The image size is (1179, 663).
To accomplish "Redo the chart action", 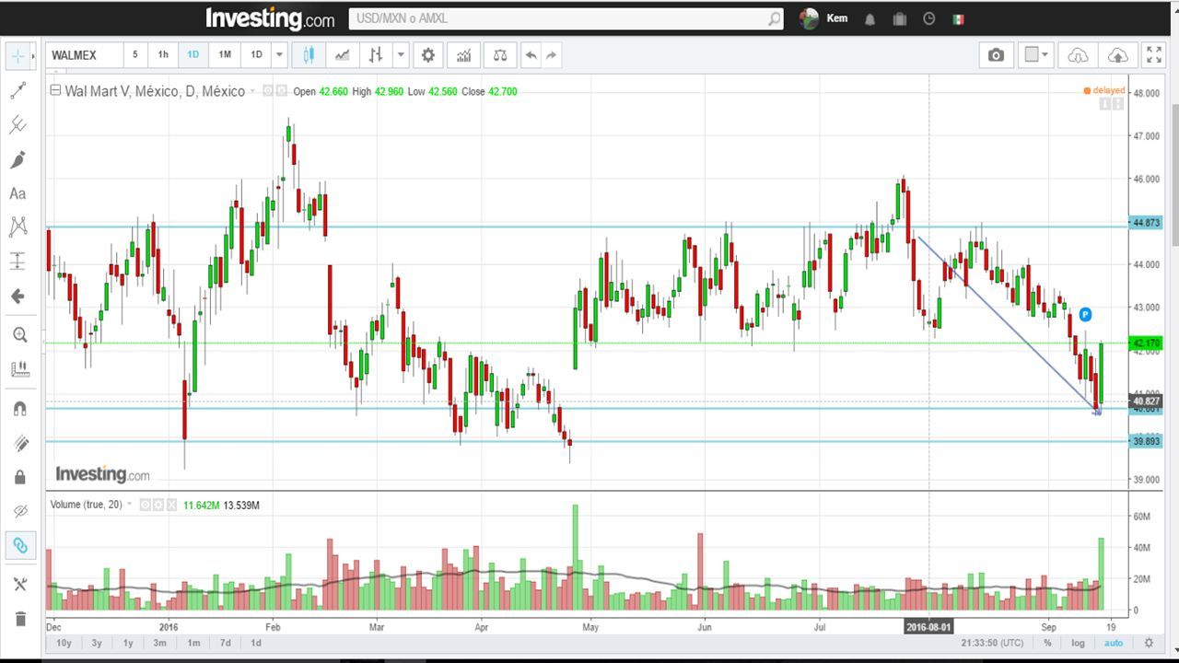I will tap(551, 55).
